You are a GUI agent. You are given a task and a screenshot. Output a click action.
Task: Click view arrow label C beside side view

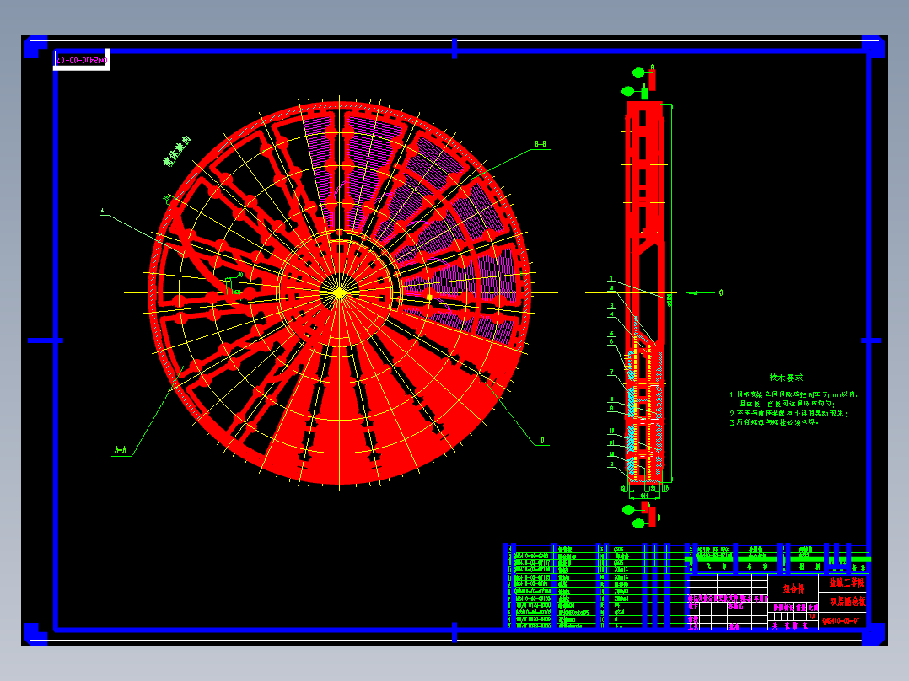pos(721,292)
